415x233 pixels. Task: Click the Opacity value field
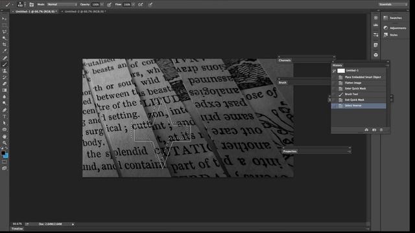95,5
